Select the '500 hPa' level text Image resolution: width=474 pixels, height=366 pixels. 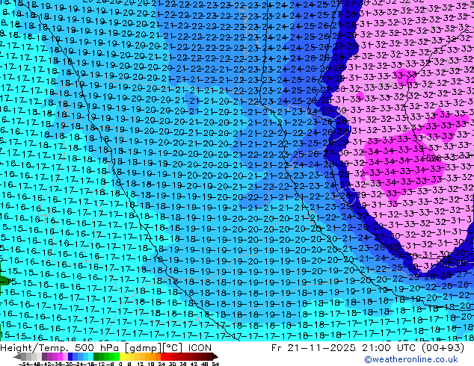(x=96, y=348)
